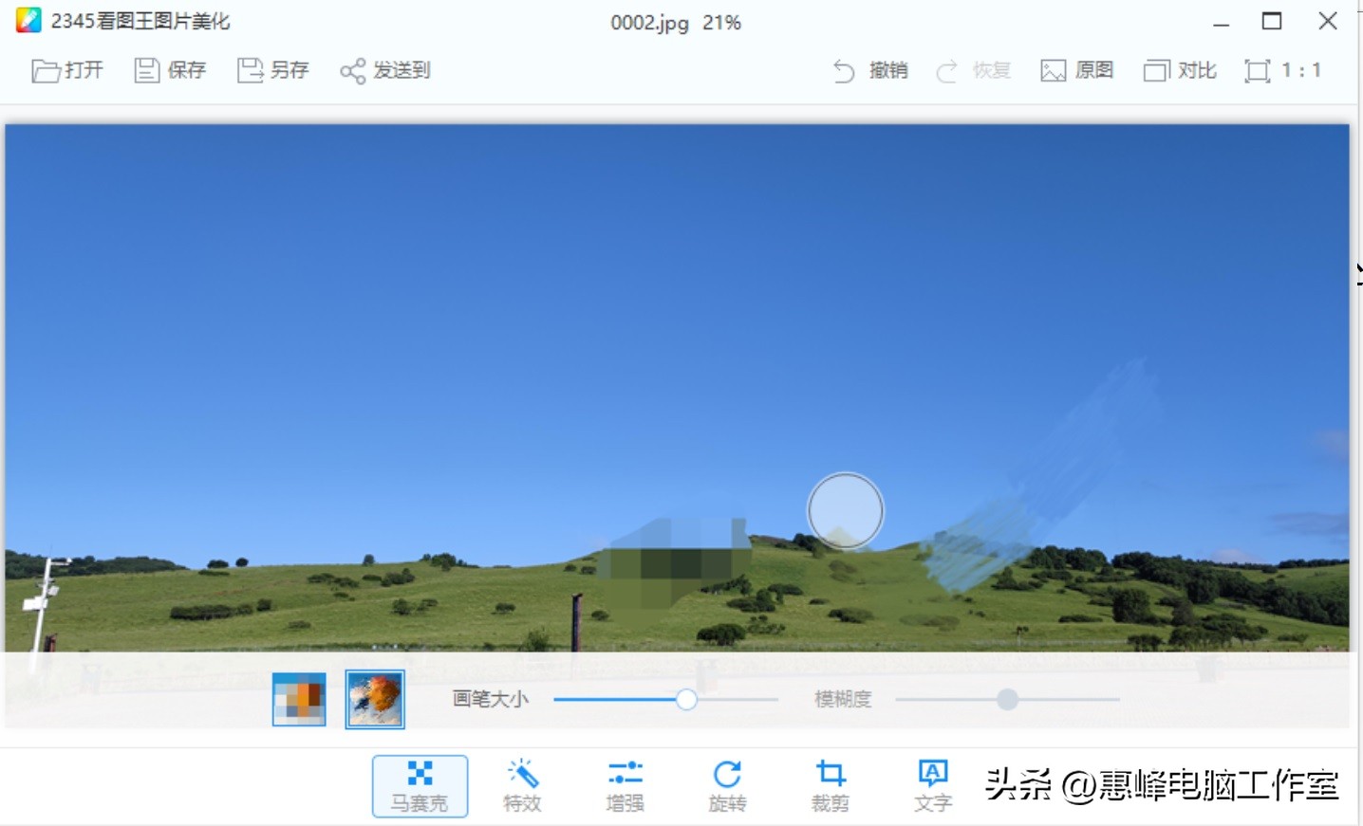Screen dimensions: 1363x826
Task: Click 1:1 to view actual size
Action: pos(1283,69)
